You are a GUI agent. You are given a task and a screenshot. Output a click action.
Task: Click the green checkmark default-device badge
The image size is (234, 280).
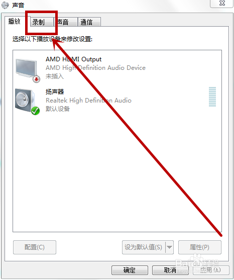35,111
